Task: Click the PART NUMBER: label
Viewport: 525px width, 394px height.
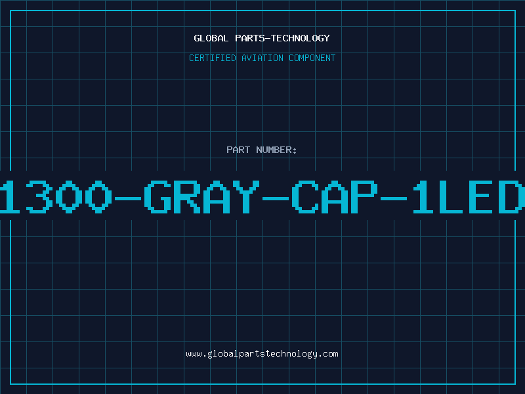Action: tap(262, 150)
